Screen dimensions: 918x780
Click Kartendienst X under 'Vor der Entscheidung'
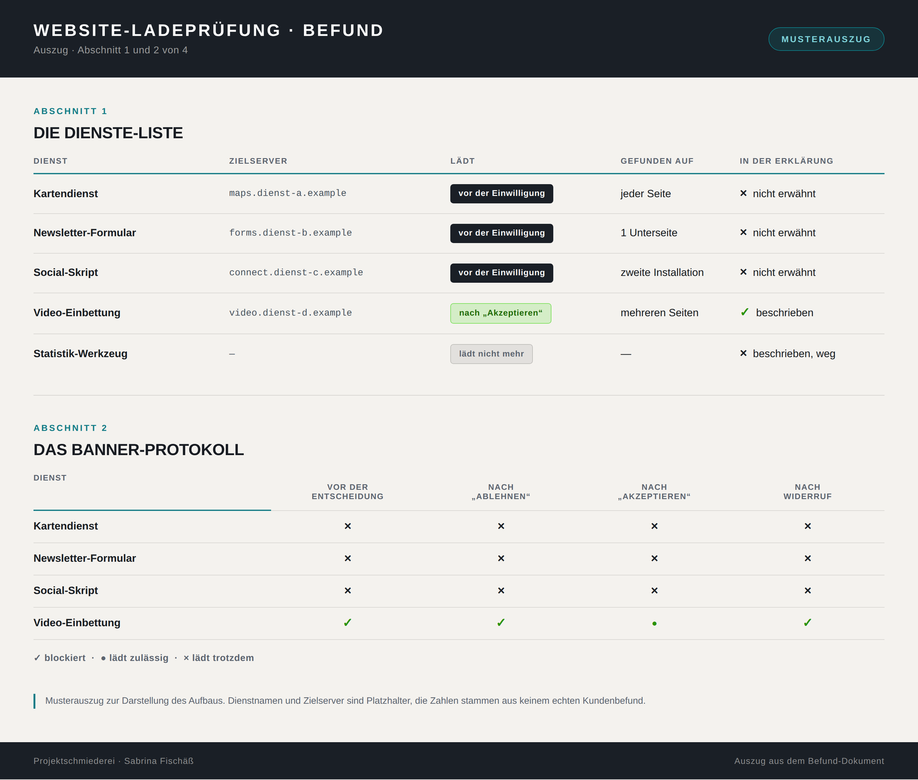[x=348, y=526]
